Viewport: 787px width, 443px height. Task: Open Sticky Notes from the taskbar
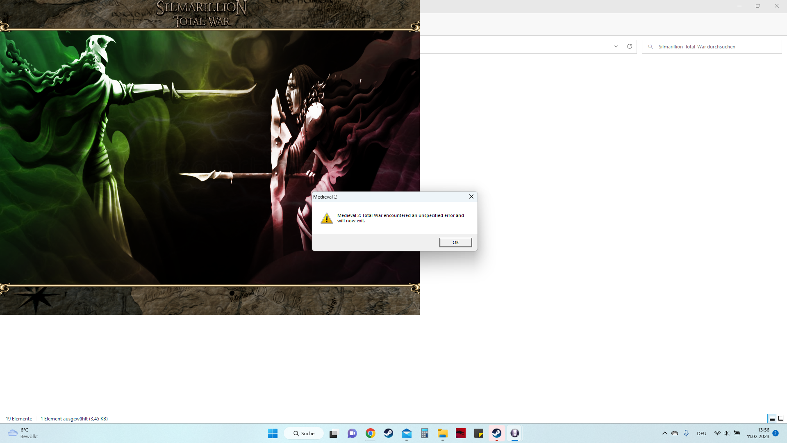pyautogui.click(x=478, y=433)
